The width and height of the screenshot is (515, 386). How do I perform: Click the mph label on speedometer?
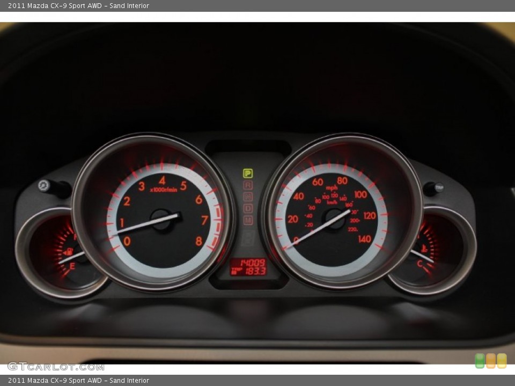coord(332,188)
